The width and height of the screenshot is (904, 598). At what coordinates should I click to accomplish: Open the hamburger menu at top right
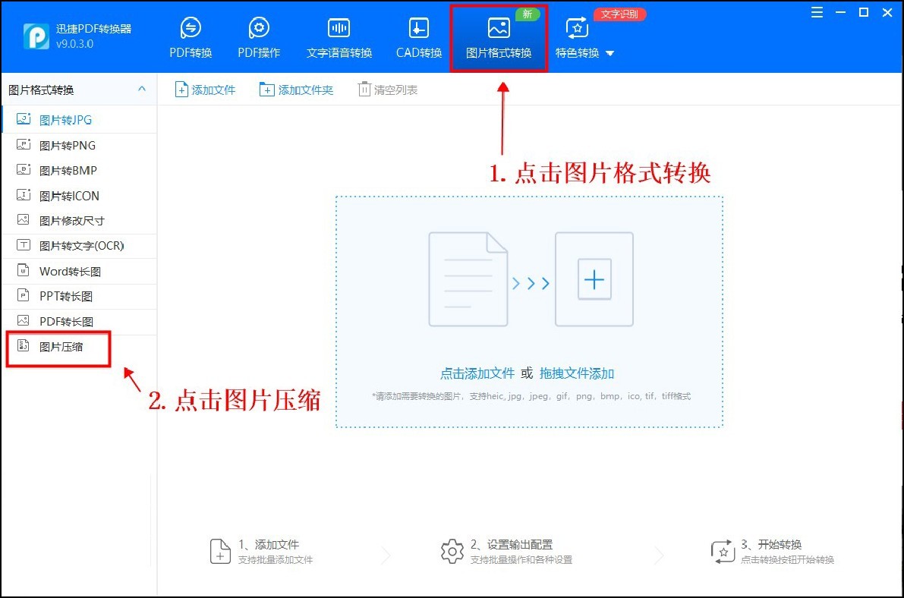tap(817, 13)
